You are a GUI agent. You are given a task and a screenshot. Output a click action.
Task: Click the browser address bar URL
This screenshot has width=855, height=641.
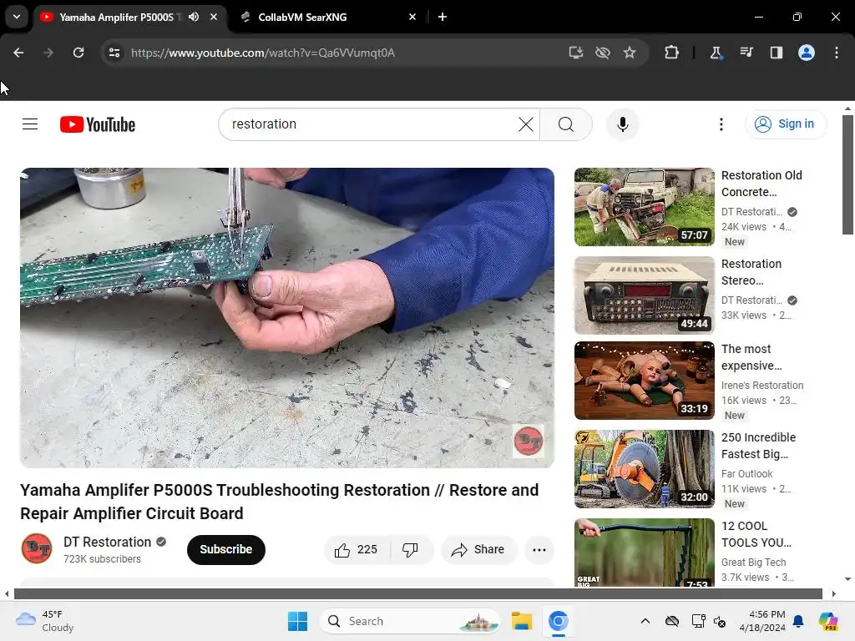[263, 53]
